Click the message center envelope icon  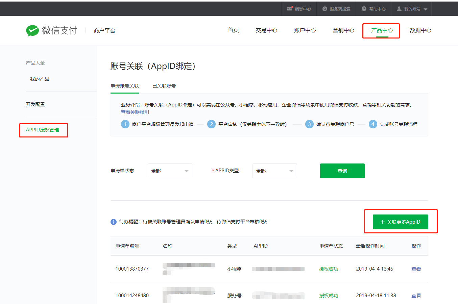[290, 9]
